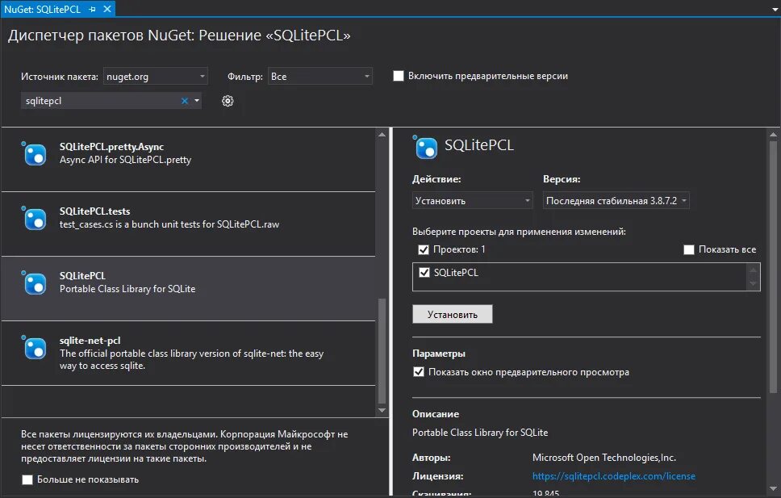Click package list scrollbar down arrow
This screenshot has height=498, width=781.
click(382, 410)
